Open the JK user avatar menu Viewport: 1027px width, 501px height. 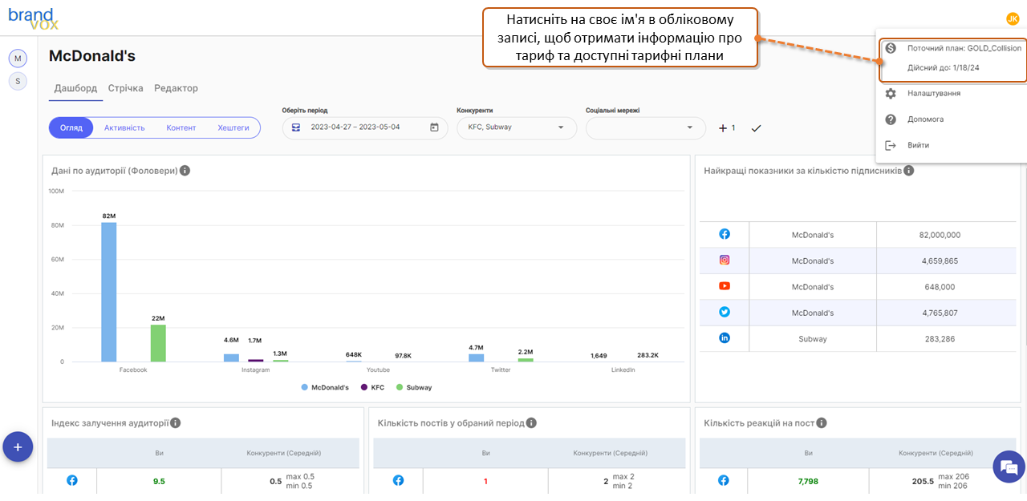(1012, 18)
